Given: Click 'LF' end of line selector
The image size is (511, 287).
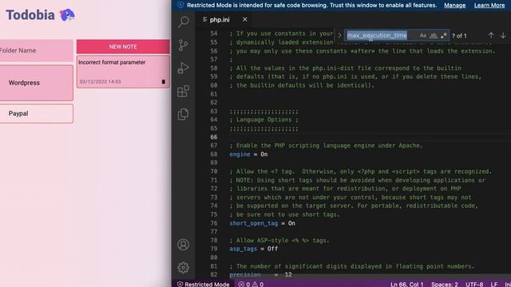Looking at the screenshot, I should (493, 284).
